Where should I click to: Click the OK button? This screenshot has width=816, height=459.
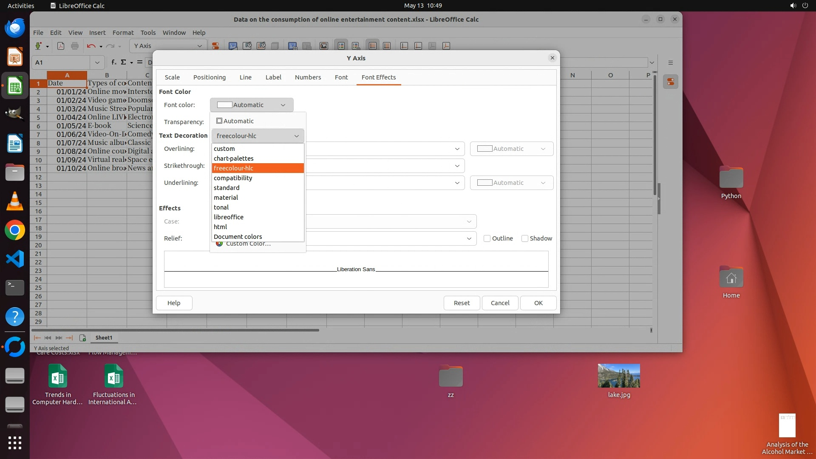tap(538, 303)
